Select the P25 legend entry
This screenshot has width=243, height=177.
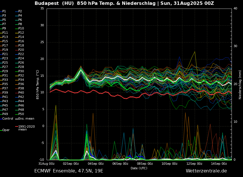[5, 63]
